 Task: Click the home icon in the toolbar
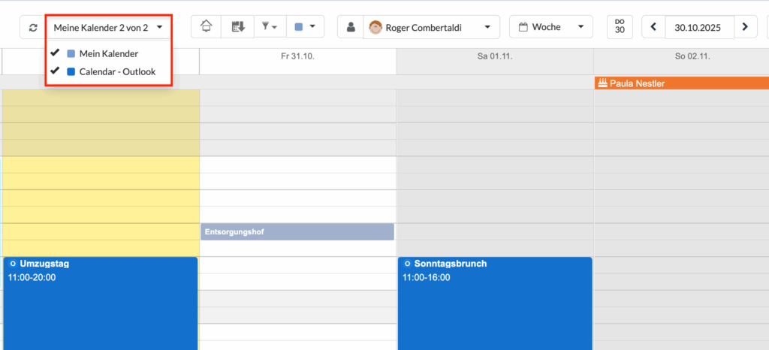coord(207,27)
